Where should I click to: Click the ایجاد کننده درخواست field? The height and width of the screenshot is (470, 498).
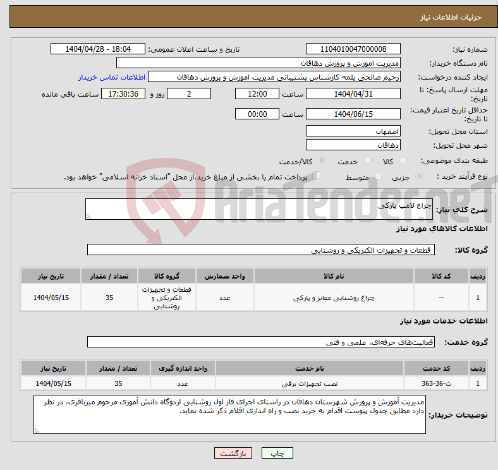click(x=274, y=77)
